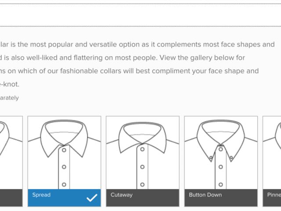Click bottom placket button on Button Down shirt
Screen dimensions: 281x211
221,185
